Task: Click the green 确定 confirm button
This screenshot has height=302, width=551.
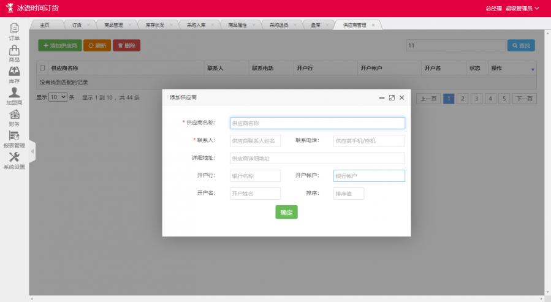Action: point(286,212)
